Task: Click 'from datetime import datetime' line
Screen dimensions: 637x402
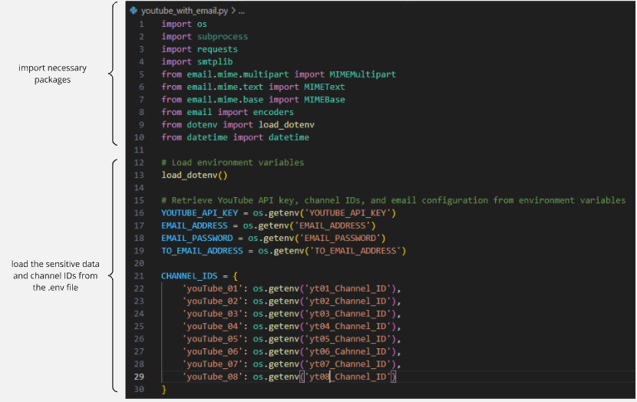Action: tap(235, 137)
